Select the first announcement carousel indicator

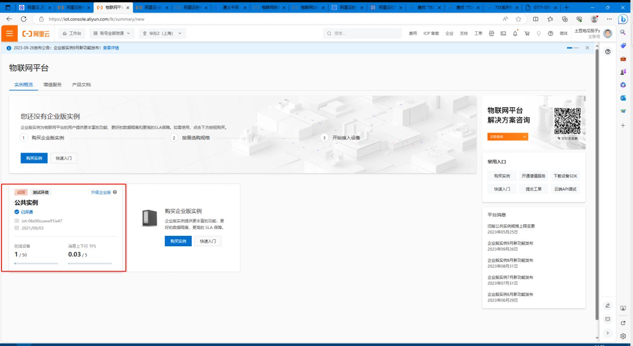tap(570, 47)
